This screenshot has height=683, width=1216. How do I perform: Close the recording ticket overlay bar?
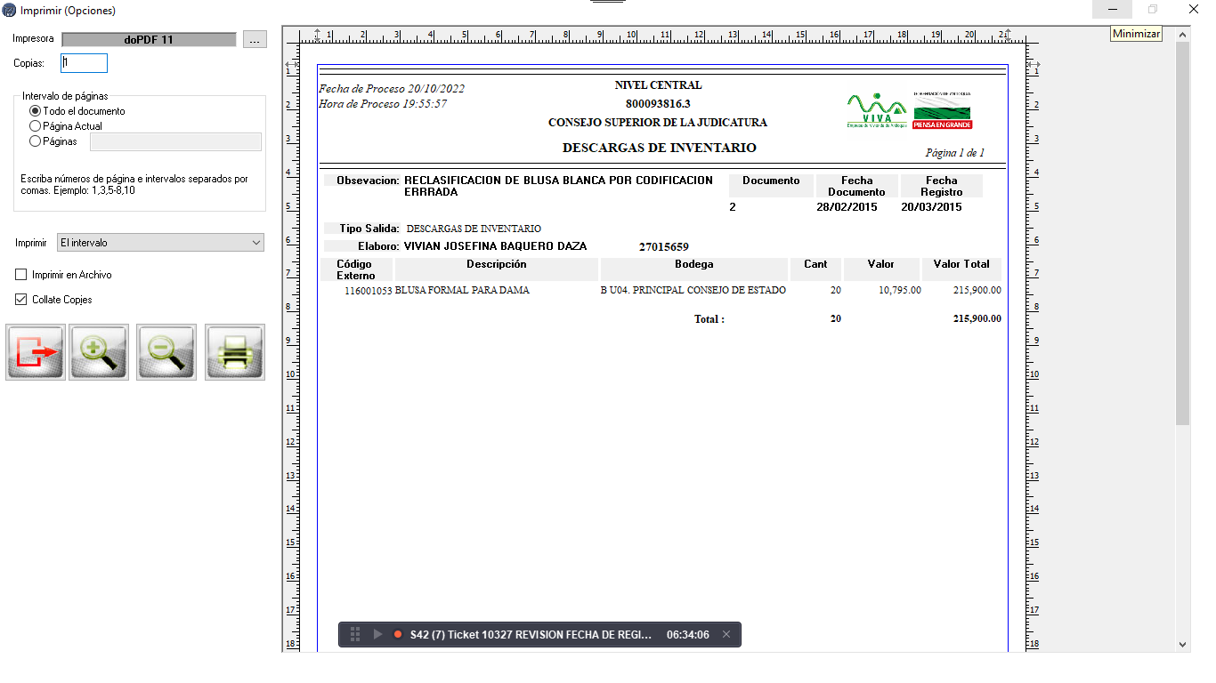pos(726,634)
